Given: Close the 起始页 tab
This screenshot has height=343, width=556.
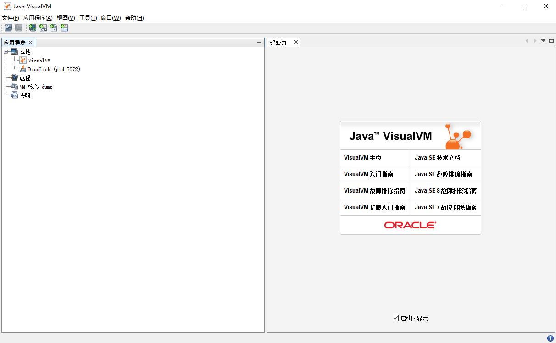Looking at the screenshot, I should pyautogui.click(x=296, y=42).
